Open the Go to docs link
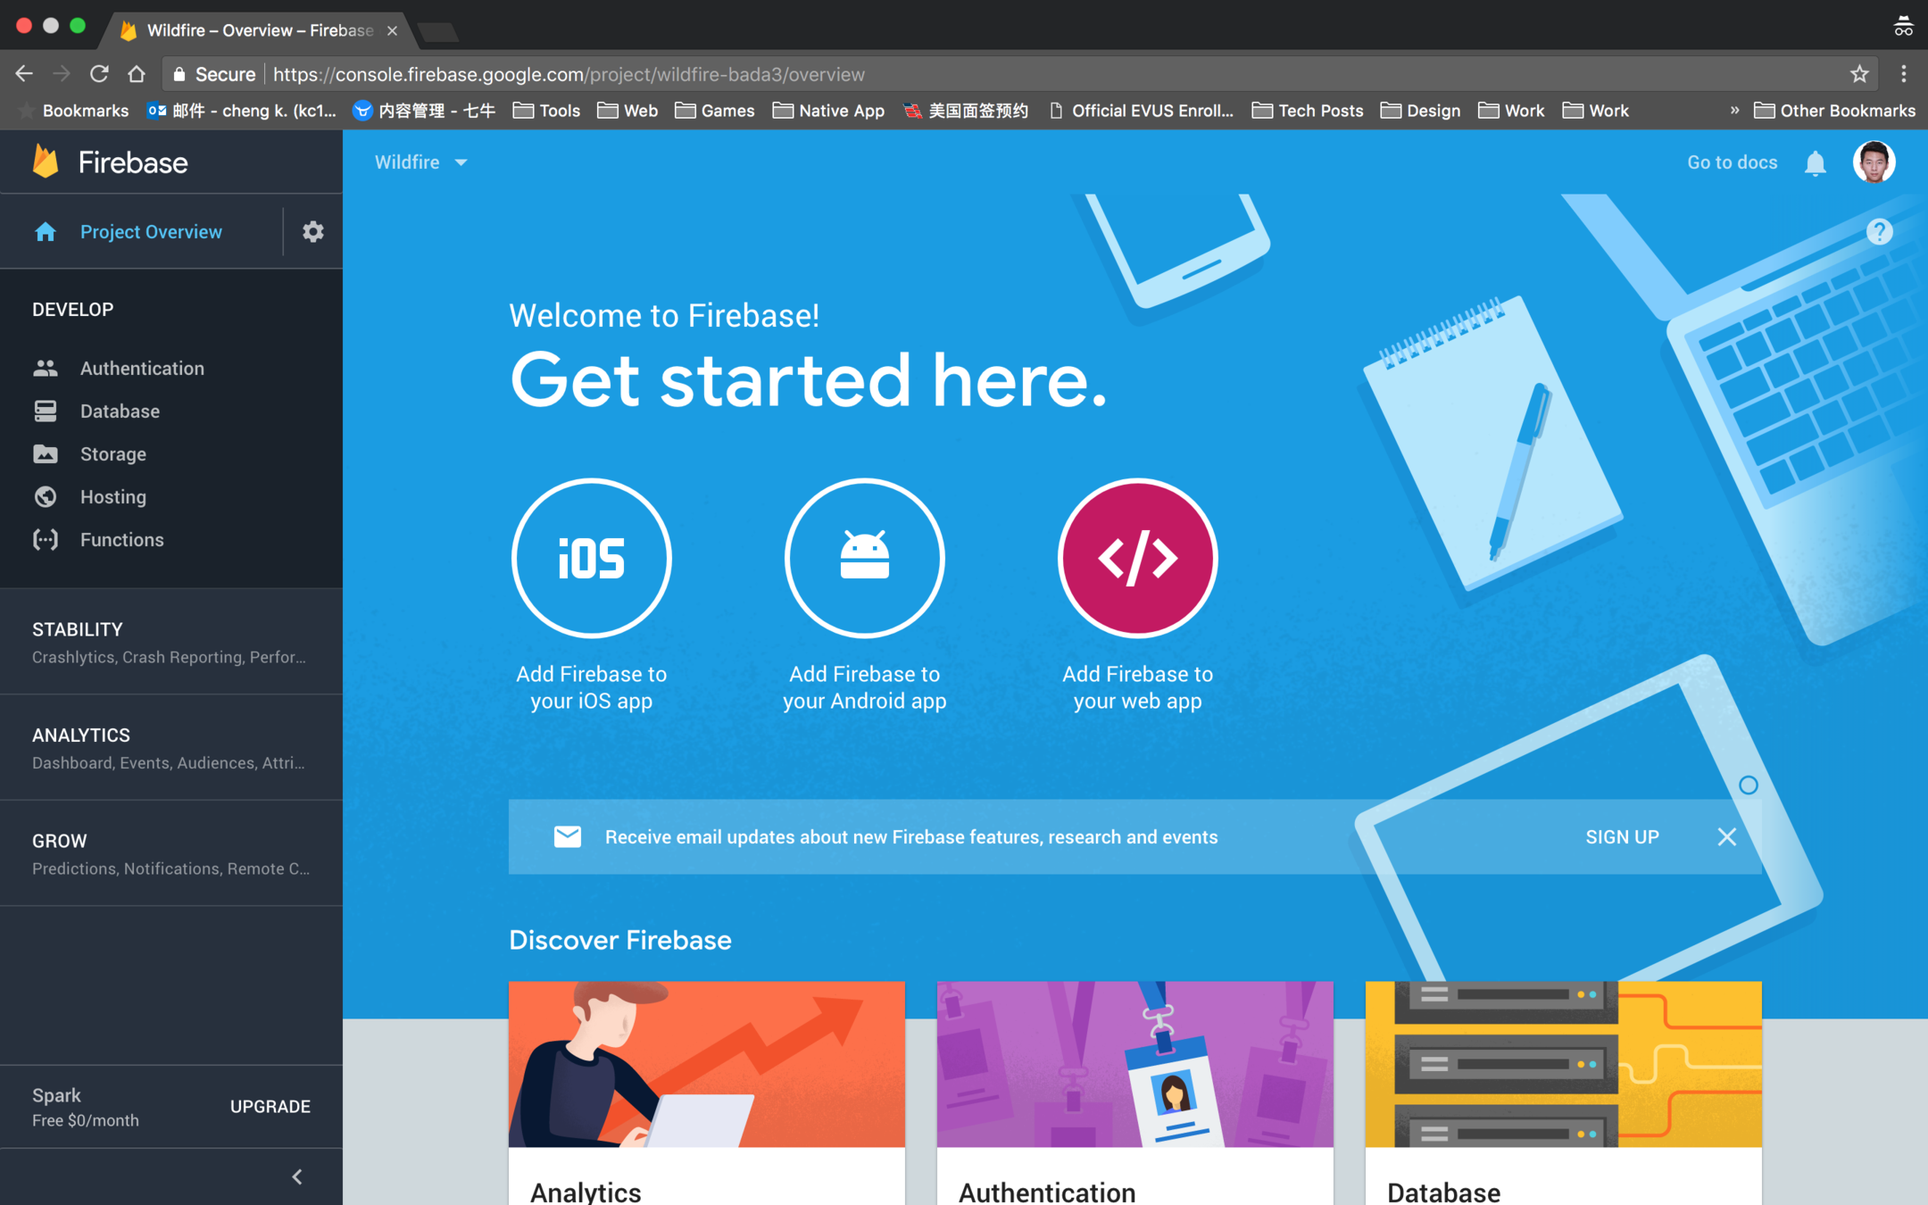 click(x=1732, y=162)
